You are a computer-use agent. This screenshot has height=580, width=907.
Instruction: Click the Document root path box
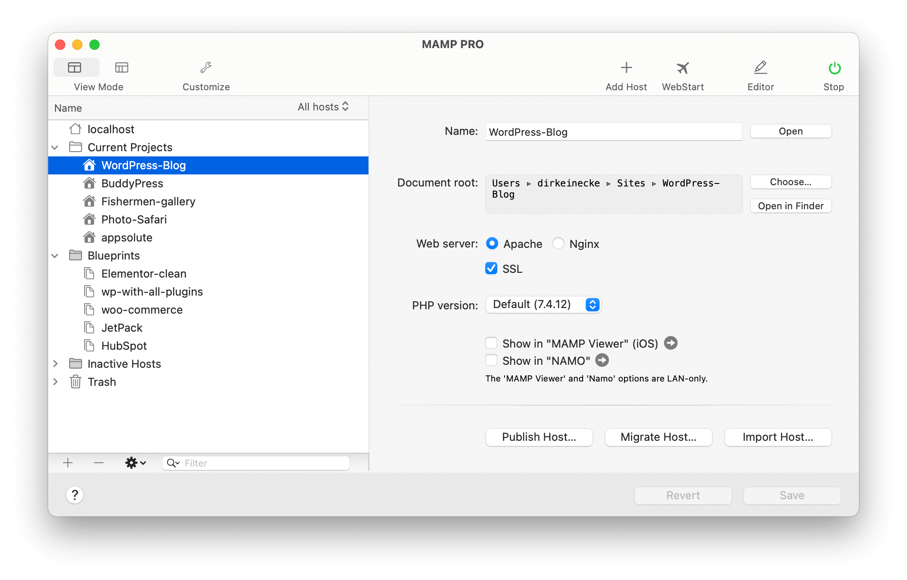tap(614, 194)
